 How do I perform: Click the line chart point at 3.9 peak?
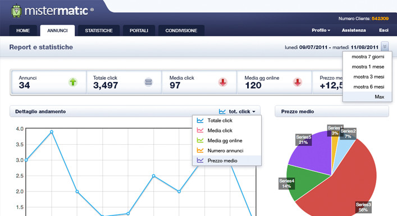tap(52, 132)
